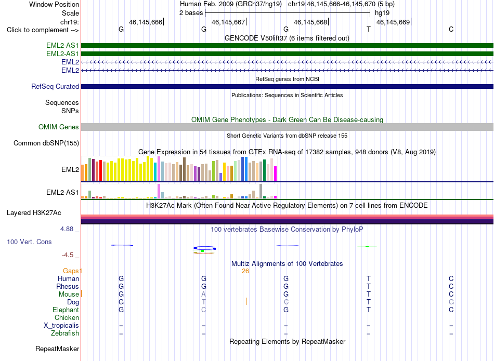Click the Chicken species label
The image size is (494, 361).
(67, 317)
